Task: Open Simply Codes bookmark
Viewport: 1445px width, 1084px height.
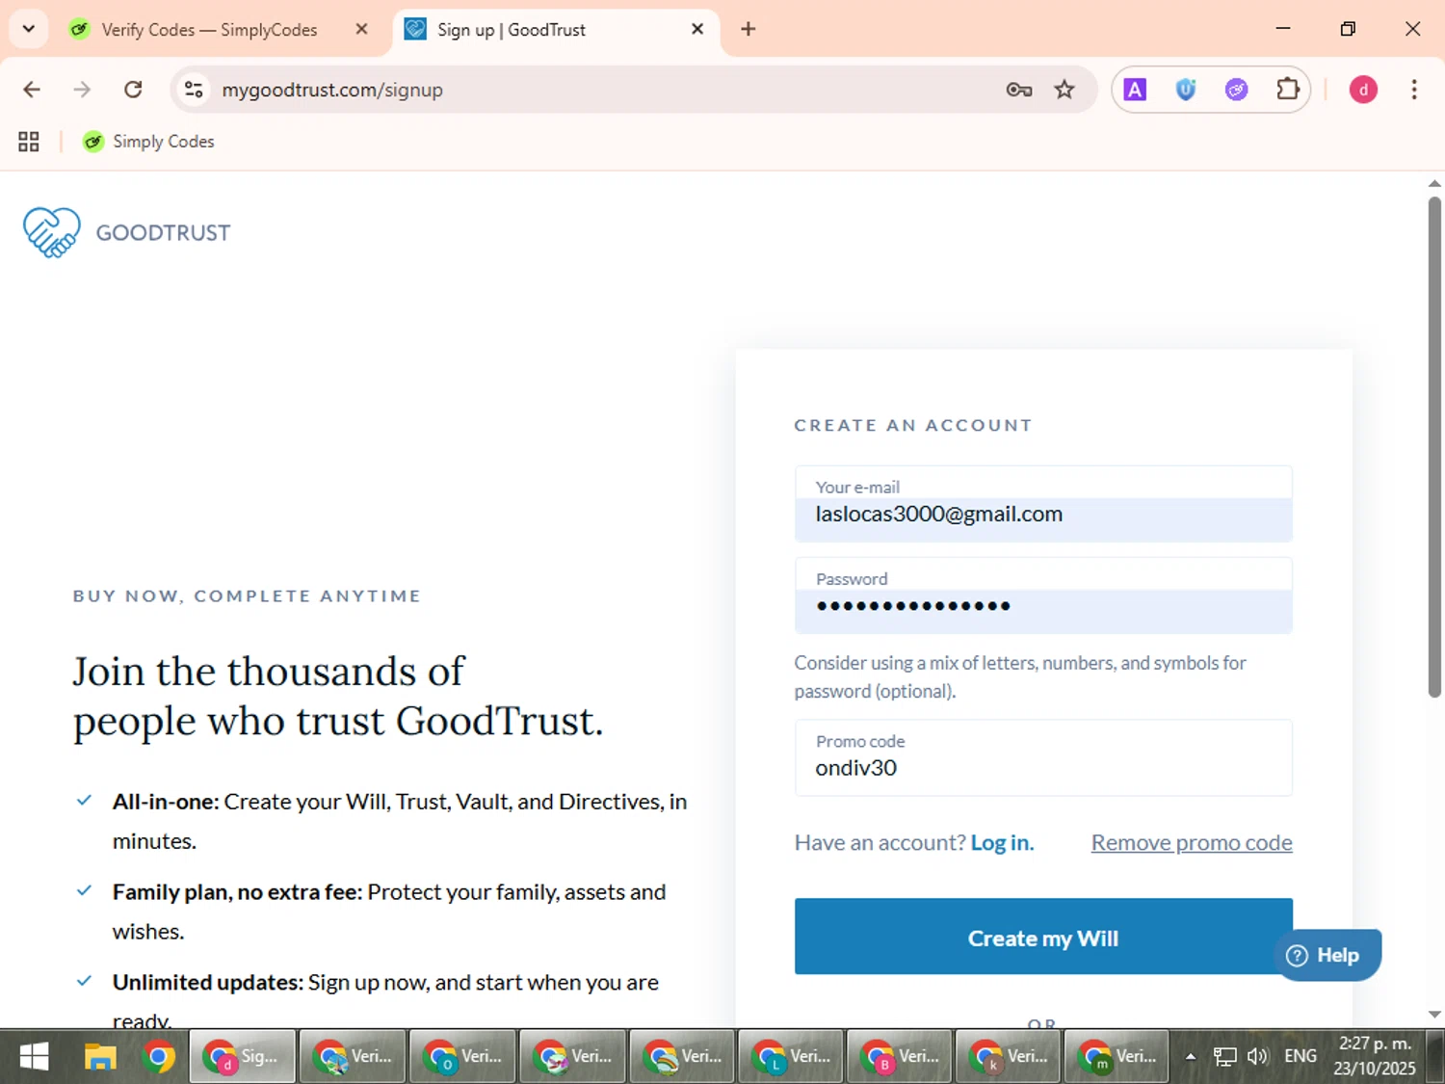Action: pos(148,142)
